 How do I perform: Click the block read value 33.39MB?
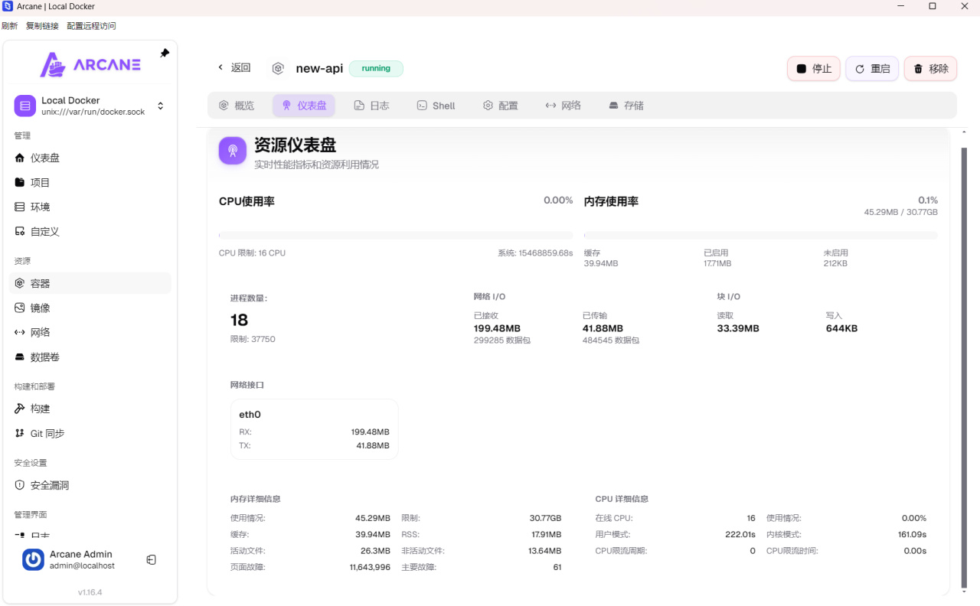coord(738,328)
